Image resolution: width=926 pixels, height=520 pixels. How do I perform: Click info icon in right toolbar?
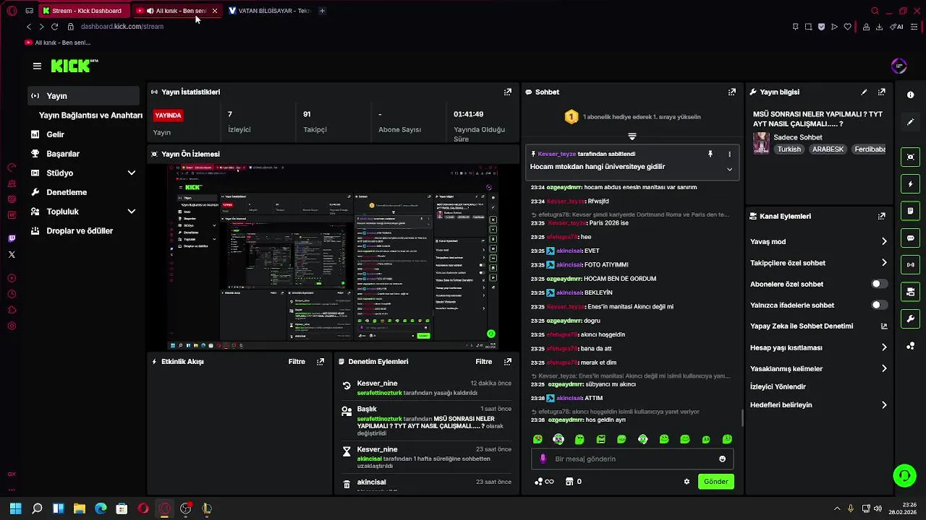[x=910, y=95]
